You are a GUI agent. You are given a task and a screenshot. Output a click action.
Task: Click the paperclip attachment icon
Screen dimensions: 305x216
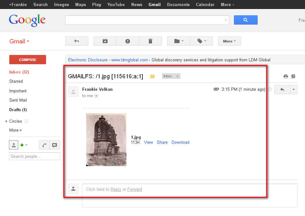(x=216, y=89)
